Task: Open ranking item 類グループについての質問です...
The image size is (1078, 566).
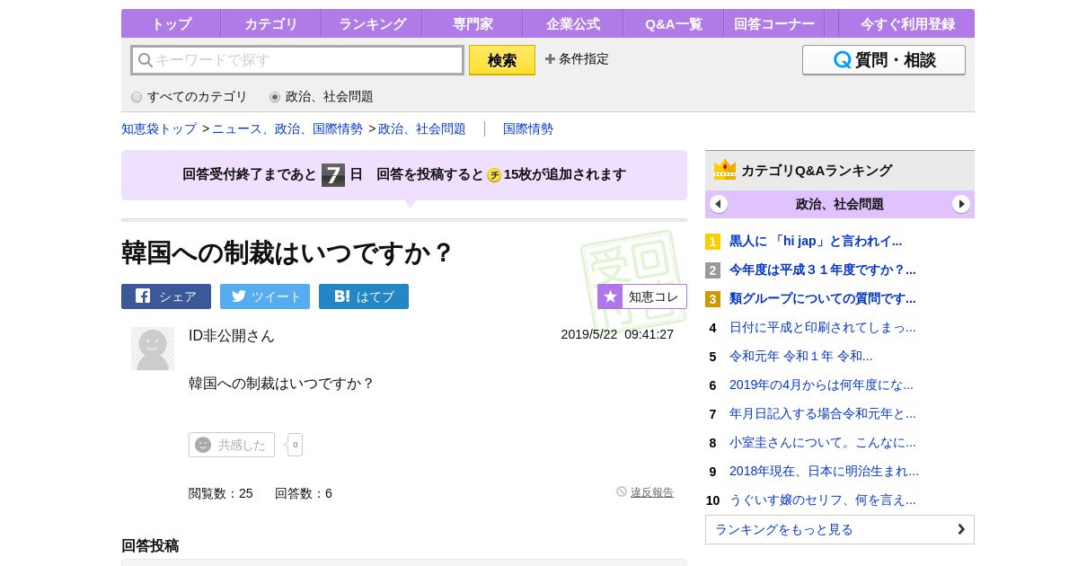Action: pyautogui.click(x=823, y=298)
